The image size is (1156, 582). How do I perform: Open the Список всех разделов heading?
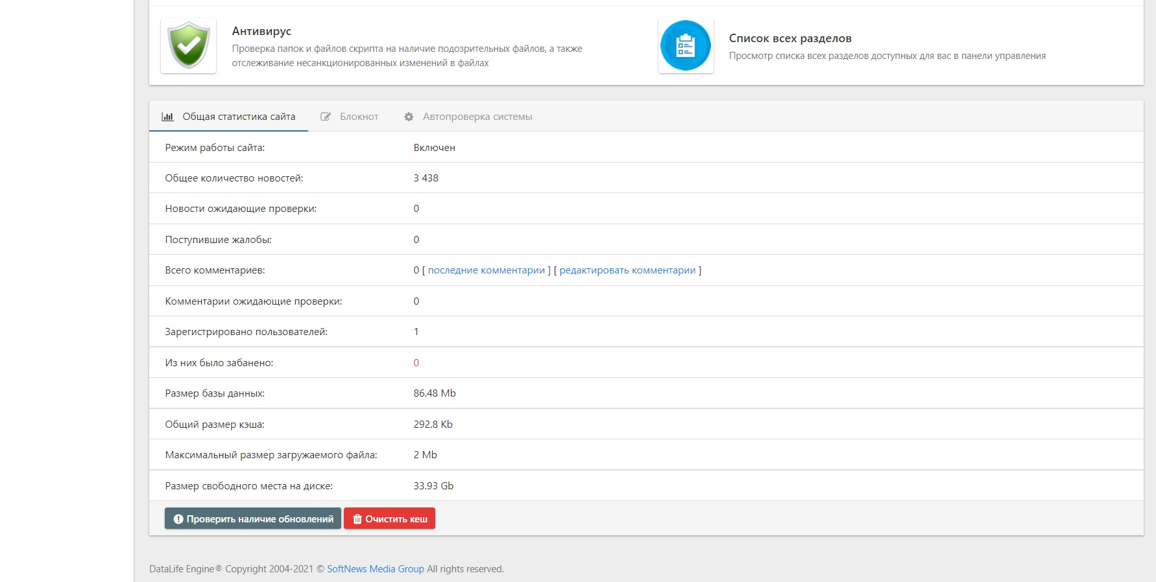[790, 38]
